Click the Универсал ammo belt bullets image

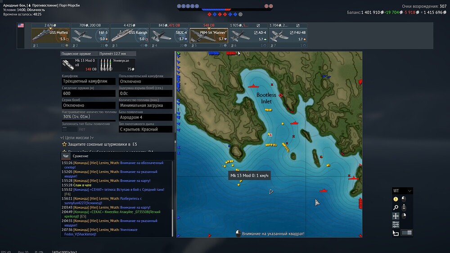pyautogui.click(x=106, y=65)
